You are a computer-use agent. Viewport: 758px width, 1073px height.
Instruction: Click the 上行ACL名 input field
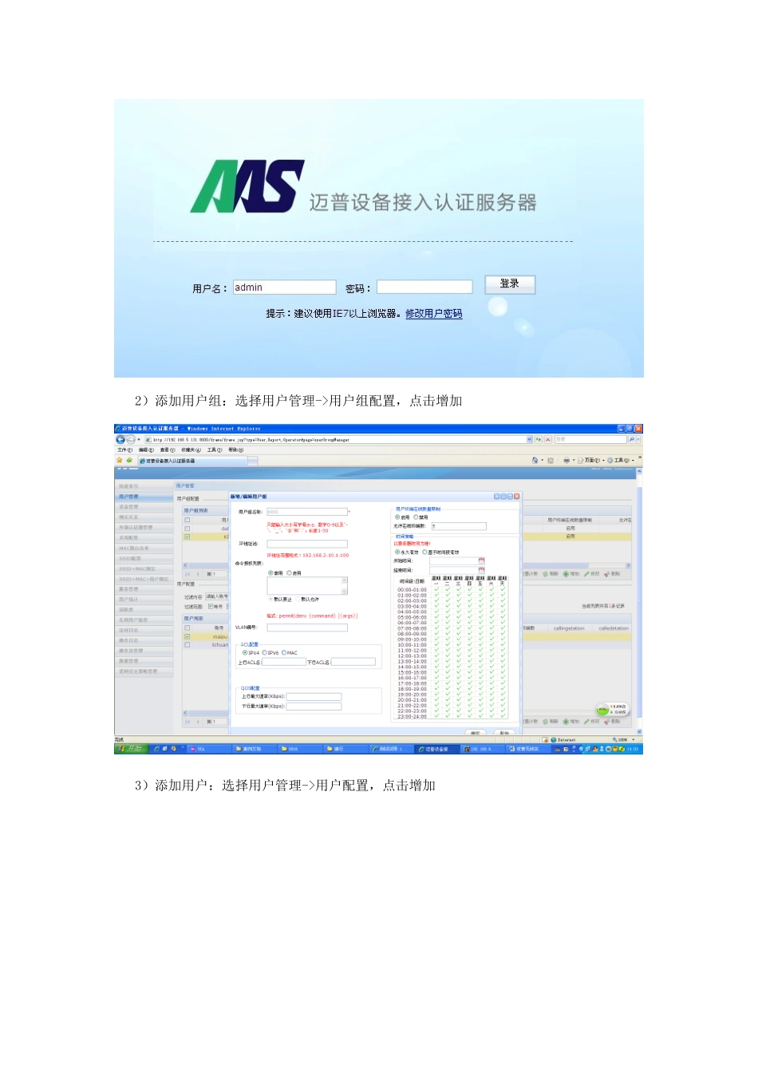pos(283,662)
